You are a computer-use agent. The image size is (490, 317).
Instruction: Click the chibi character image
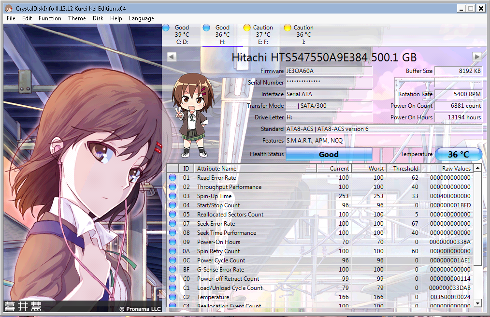193,115
